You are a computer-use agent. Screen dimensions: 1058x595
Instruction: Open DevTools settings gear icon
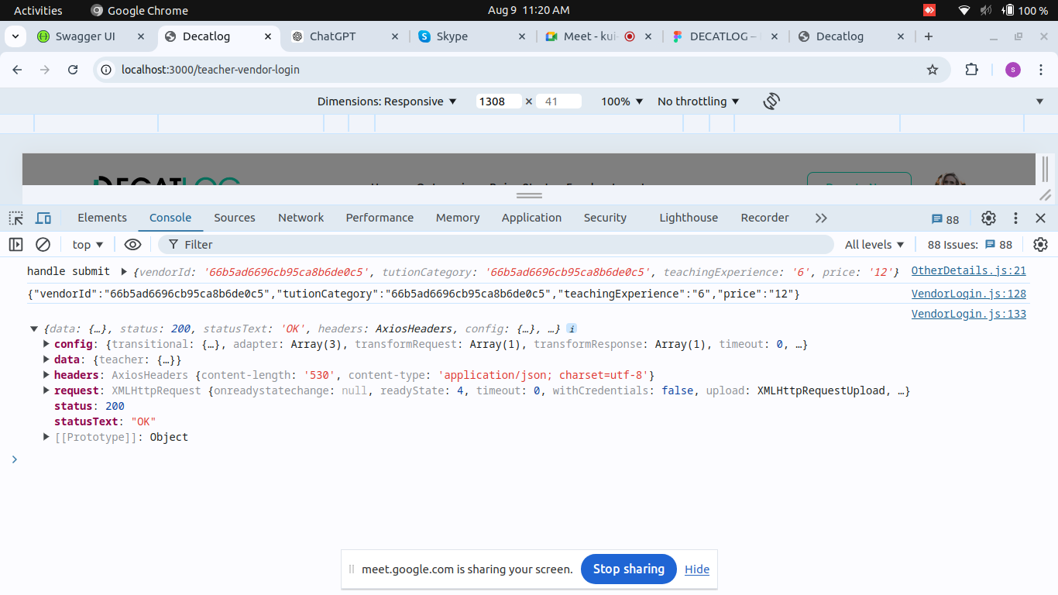[988, 218]
